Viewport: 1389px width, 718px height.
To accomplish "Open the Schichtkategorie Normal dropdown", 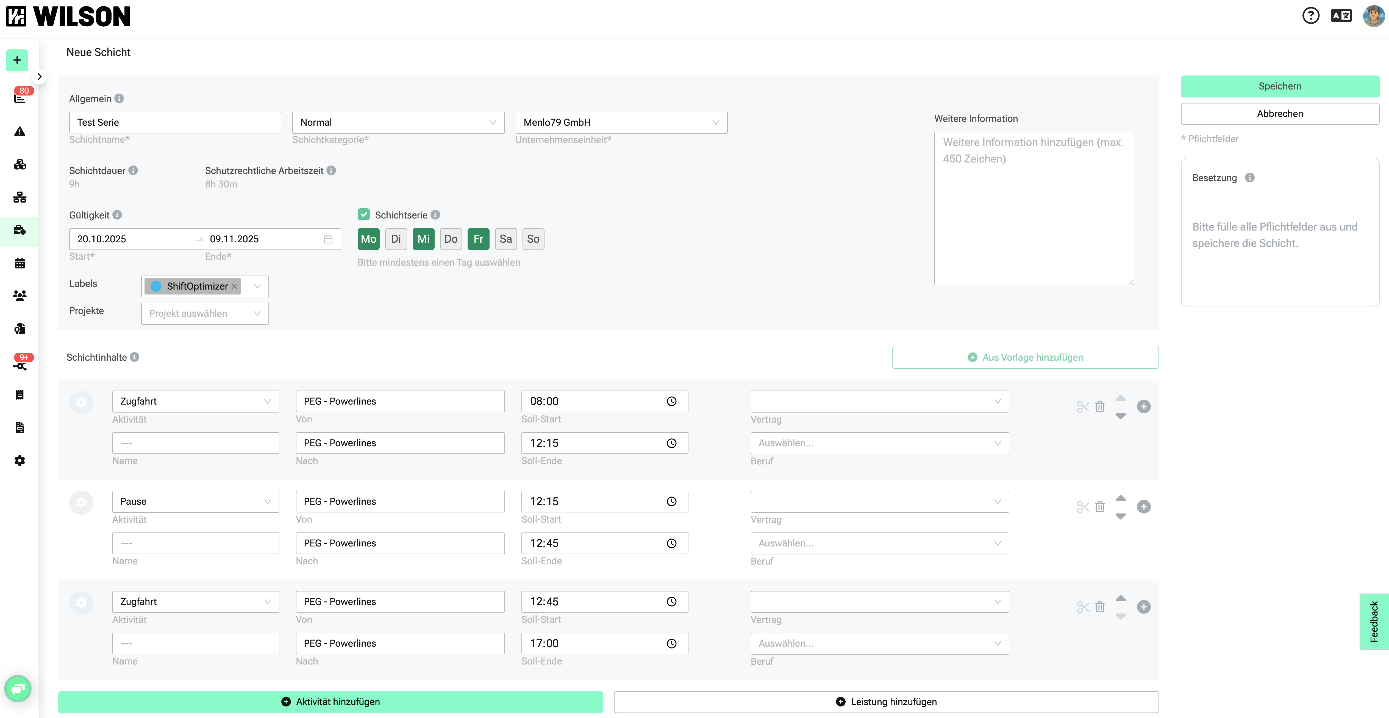I will click(x=398, y=122).
